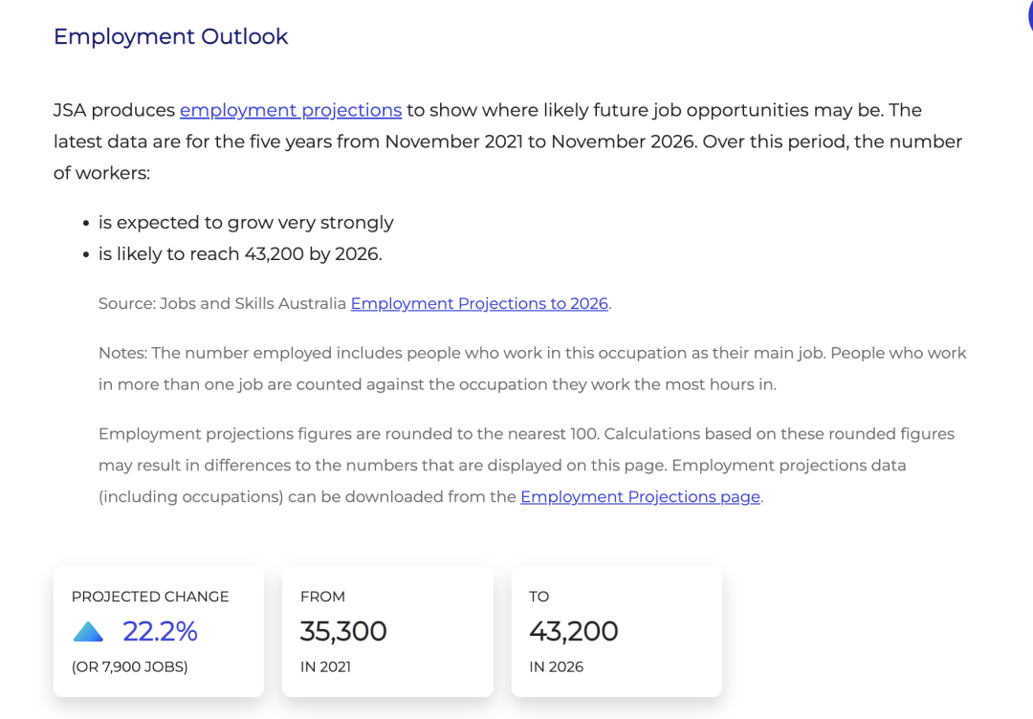Viewport: 1033px width, 719px height.
Task: Select the 'TO' card label
Action: (539, 597)
